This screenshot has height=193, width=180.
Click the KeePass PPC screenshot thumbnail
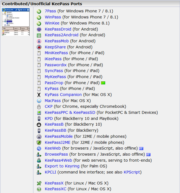pos(16,22)
